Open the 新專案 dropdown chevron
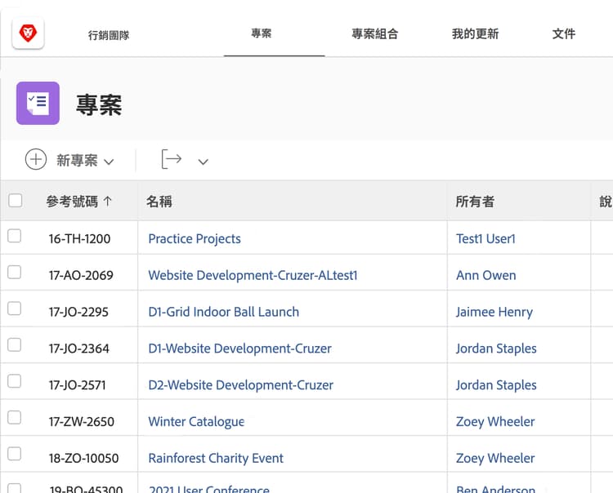 109,162
